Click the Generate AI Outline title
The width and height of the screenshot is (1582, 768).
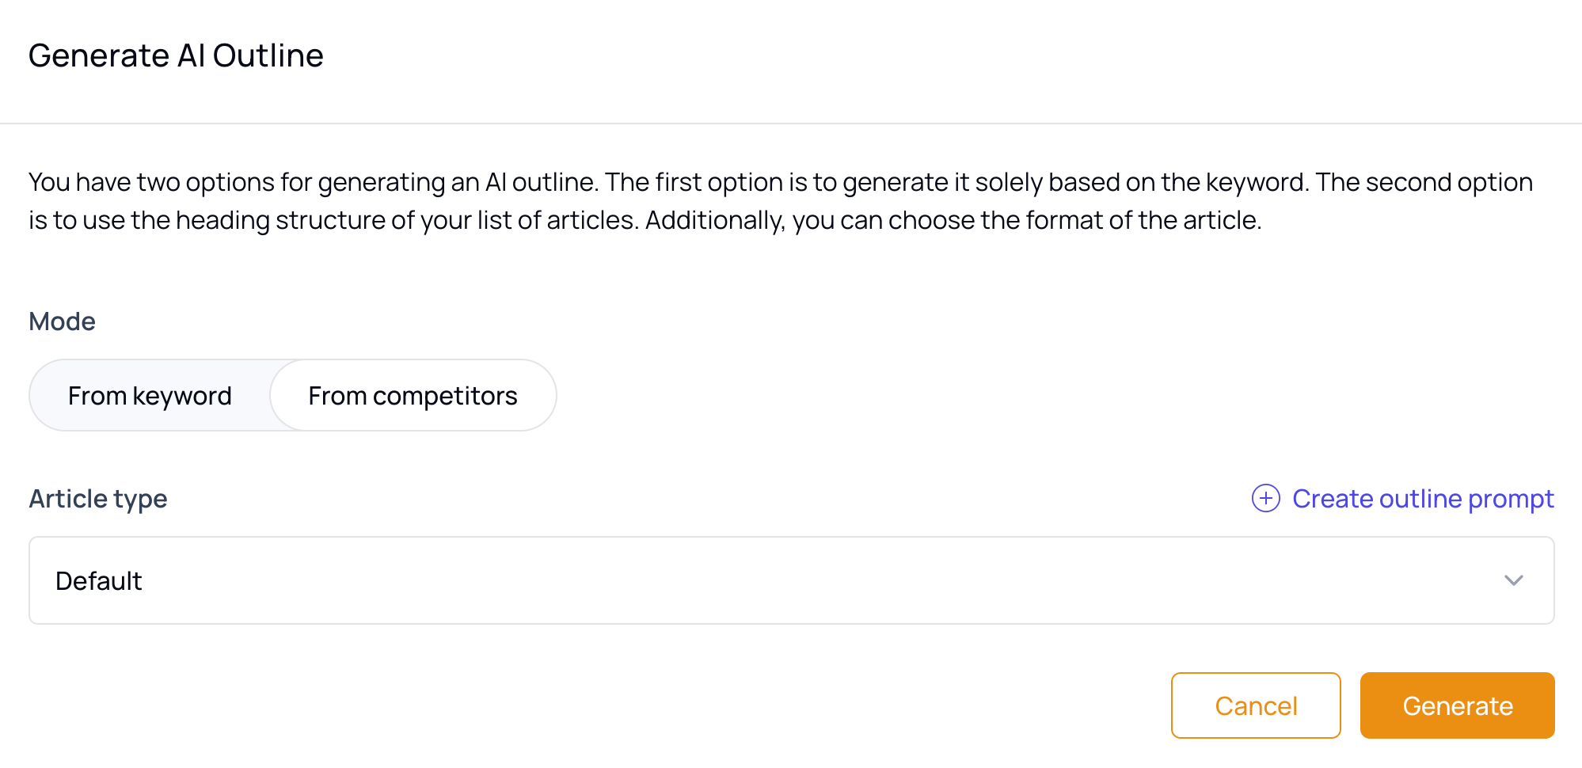(177, 55)
